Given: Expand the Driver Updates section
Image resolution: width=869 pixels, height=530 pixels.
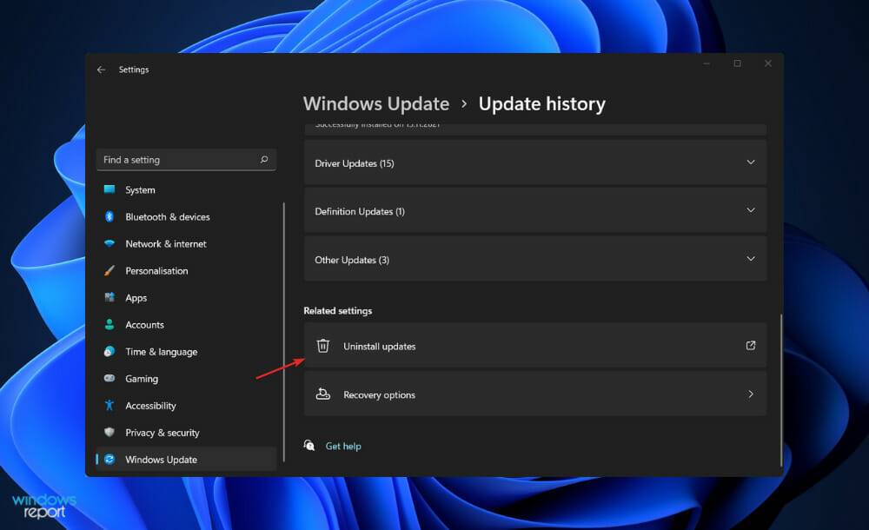Looking at the screenshot, I should click(751, 162).
